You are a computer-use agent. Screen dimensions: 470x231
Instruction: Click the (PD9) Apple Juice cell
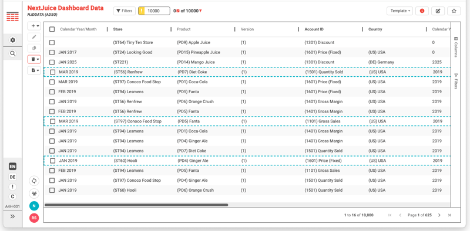194,42
